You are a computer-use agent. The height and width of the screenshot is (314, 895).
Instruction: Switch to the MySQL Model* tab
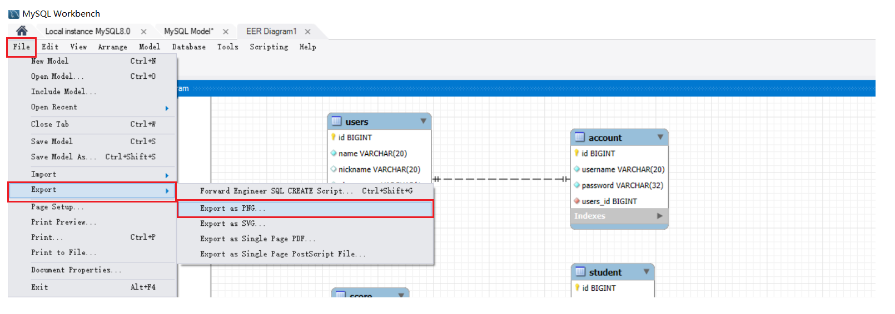(189, 31)
